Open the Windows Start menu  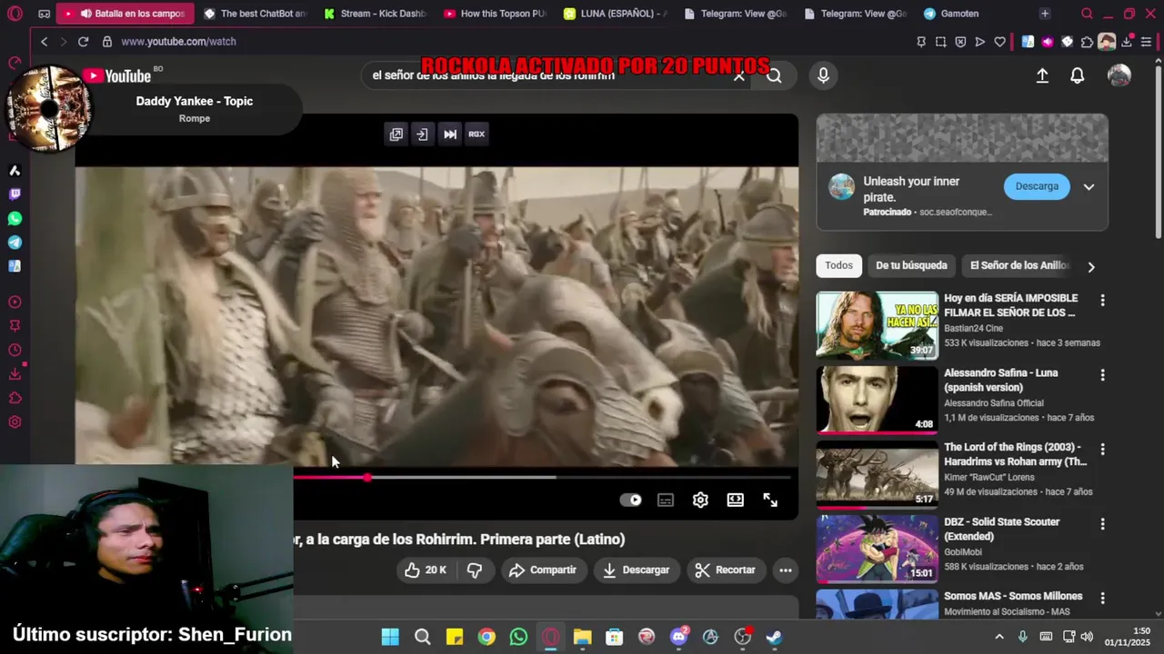coord(390,637)
